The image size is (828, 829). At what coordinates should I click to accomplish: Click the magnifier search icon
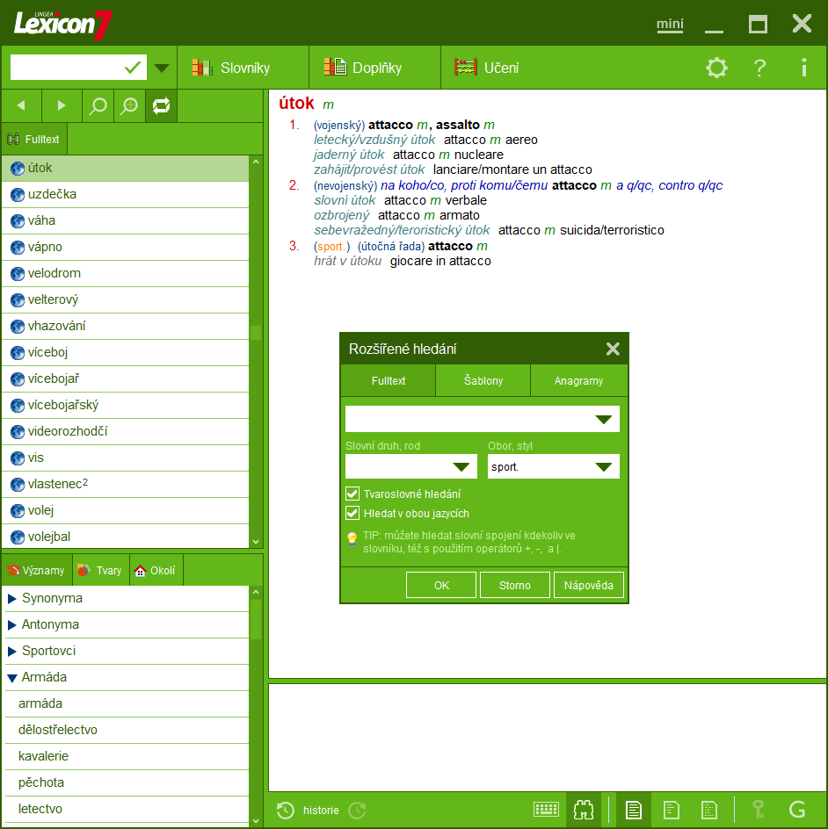pyautogui.click(x=98, y=105)
